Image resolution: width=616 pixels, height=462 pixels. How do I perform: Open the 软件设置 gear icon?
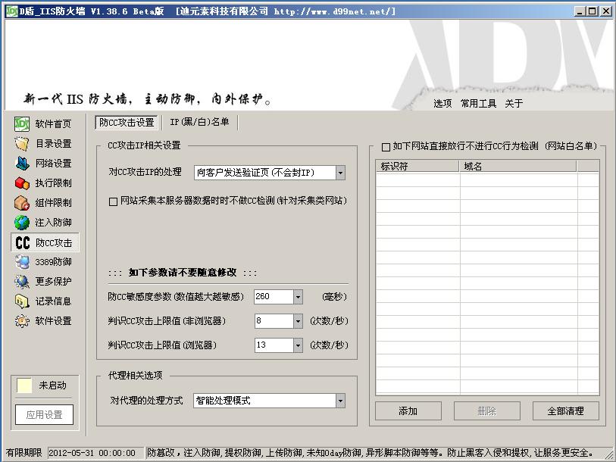point(22,321)
